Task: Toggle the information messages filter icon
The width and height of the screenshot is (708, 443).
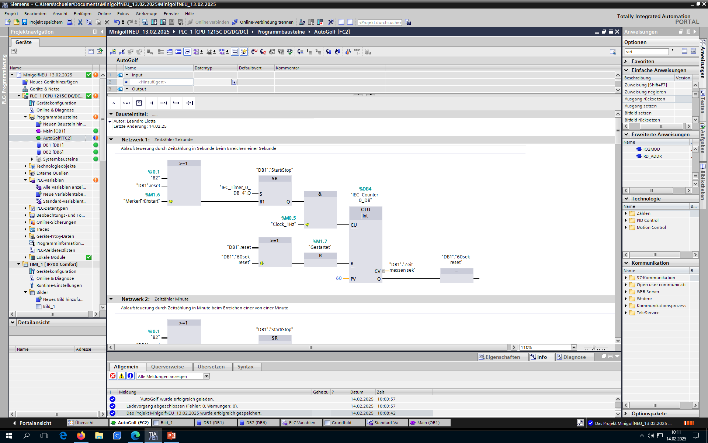Action: 130,376
